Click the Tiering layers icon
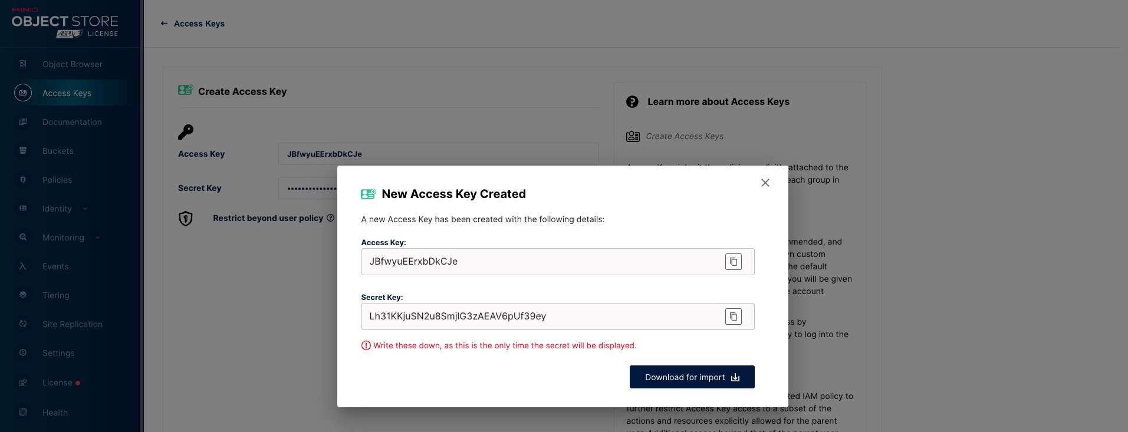Image resolution: width=1128 pixels, height=432 pixels. (x=23, y=295)
